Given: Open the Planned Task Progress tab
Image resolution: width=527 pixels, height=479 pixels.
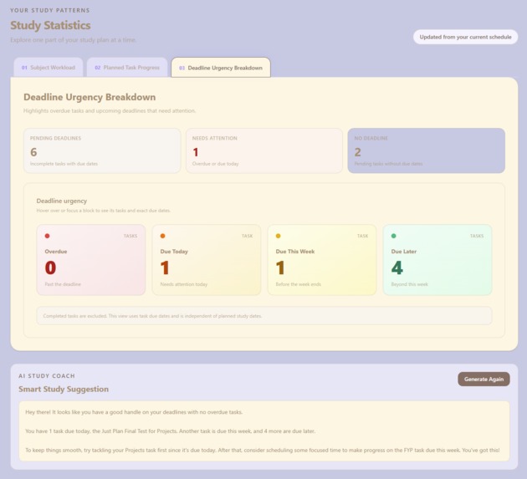Looking at the screenshot, I should tap(127, 68).
